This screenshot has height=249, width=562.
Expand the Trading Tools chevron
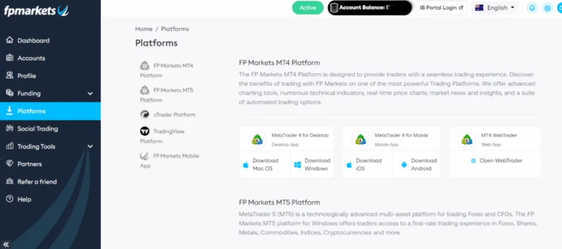pyautogui.click(x=90, y=146)
